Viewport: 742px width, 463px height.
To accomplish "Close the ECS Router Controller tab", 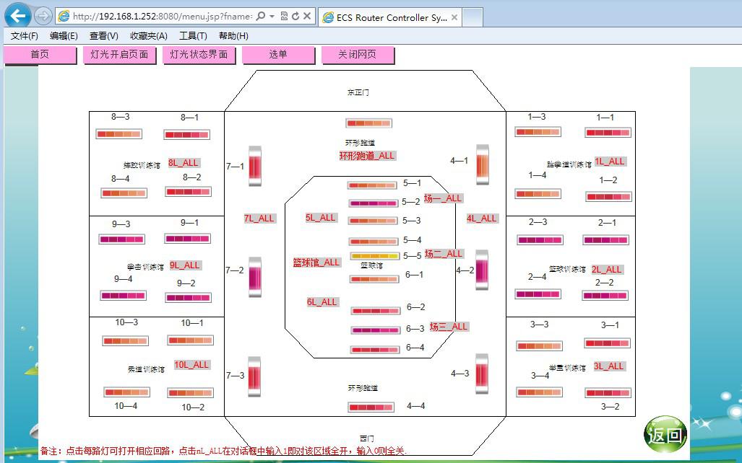I will (x=455, y=17).
